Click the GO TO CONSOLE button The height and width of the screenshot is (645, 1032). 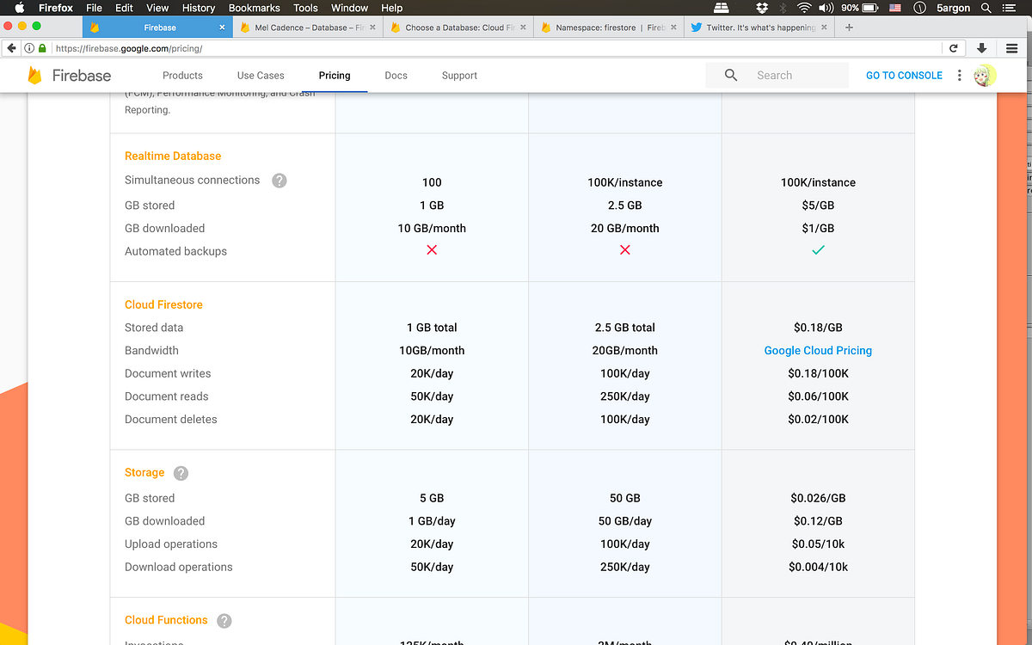pos(903,76)
